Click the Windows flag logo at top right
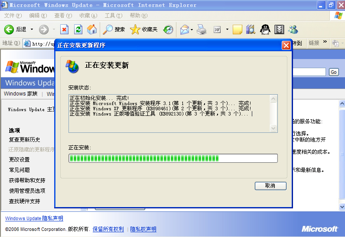The image size is (345, 237). [338, 16]
